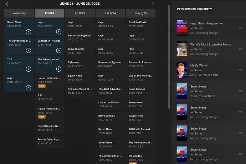Switch to the Fri 6/23 tab
Image resolution: width=246 pixels, height=164 pixels.
click(80, 13)
